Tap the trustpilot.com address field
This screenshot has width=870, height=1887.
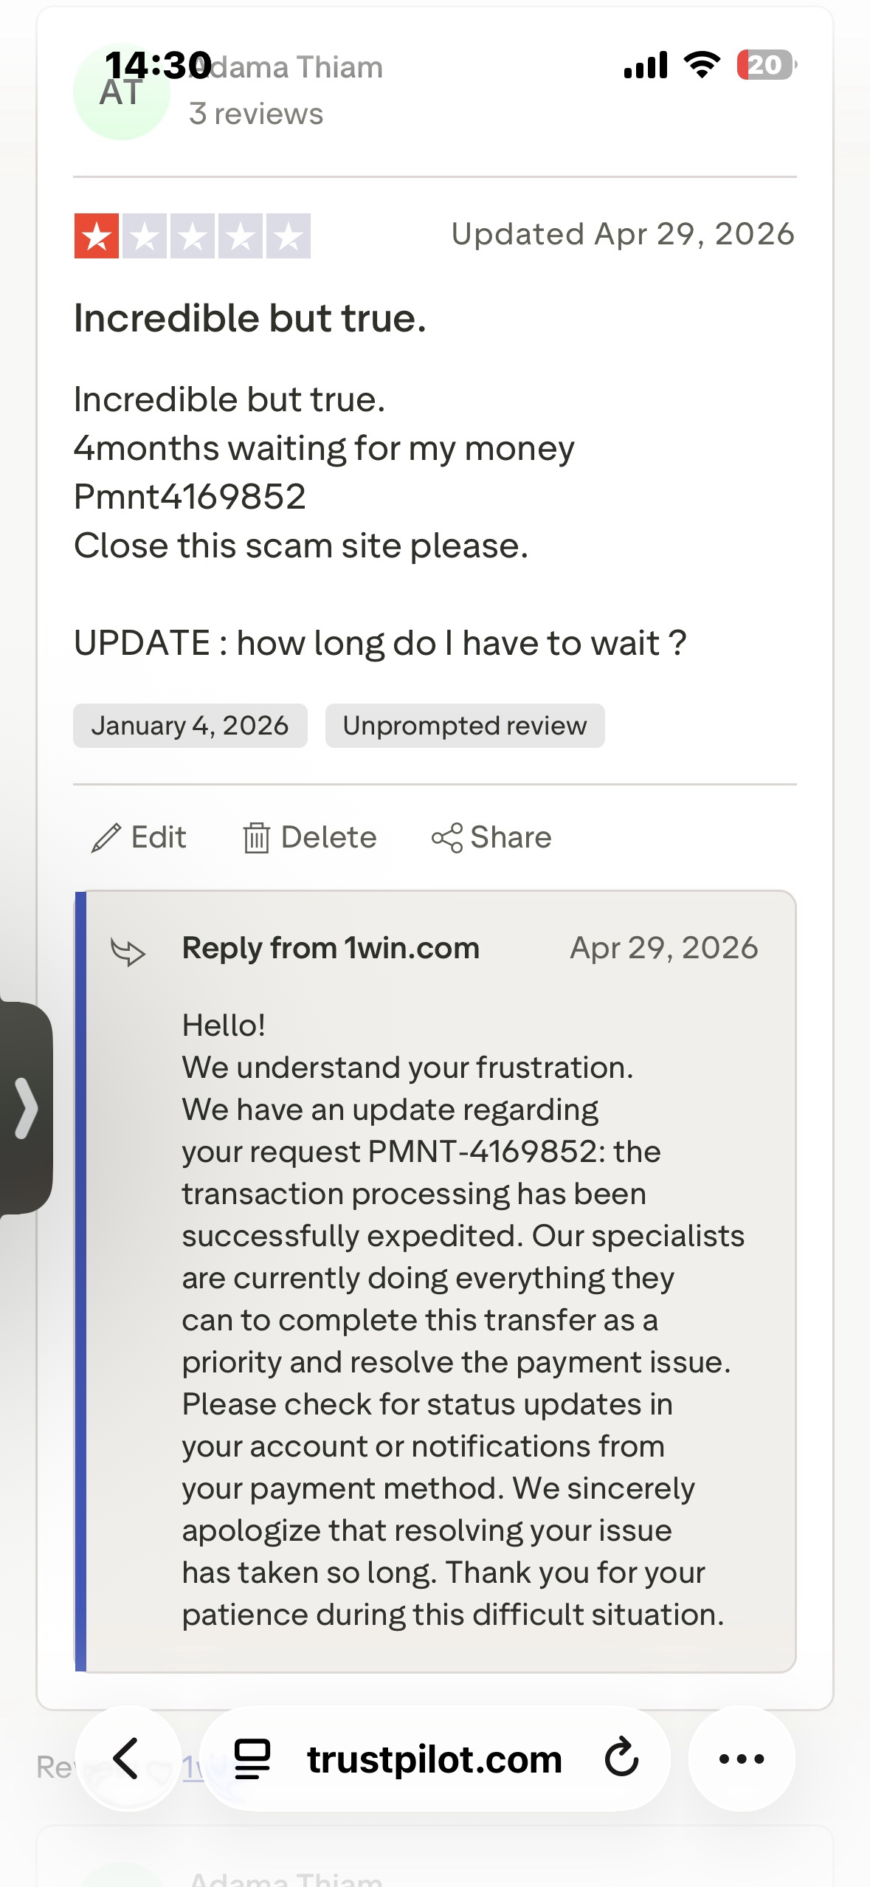click(x=435, y=1759)
